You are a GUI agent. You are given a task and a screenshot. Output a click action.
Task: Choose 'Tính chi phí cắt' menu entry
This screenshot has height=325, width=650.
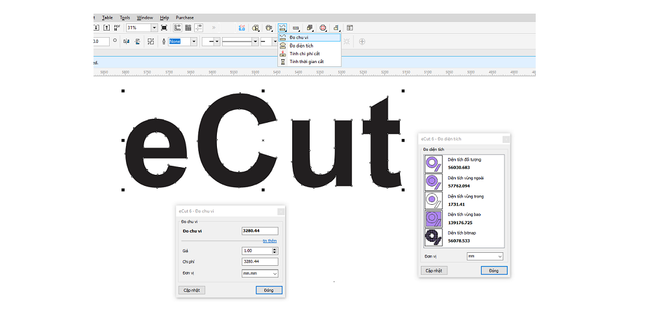(304, 53)
